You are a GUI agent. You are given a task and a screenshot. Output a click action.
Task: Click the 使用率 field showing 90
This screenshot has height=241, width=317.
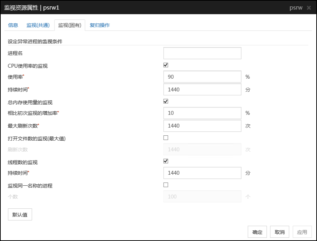coord(202,77)
